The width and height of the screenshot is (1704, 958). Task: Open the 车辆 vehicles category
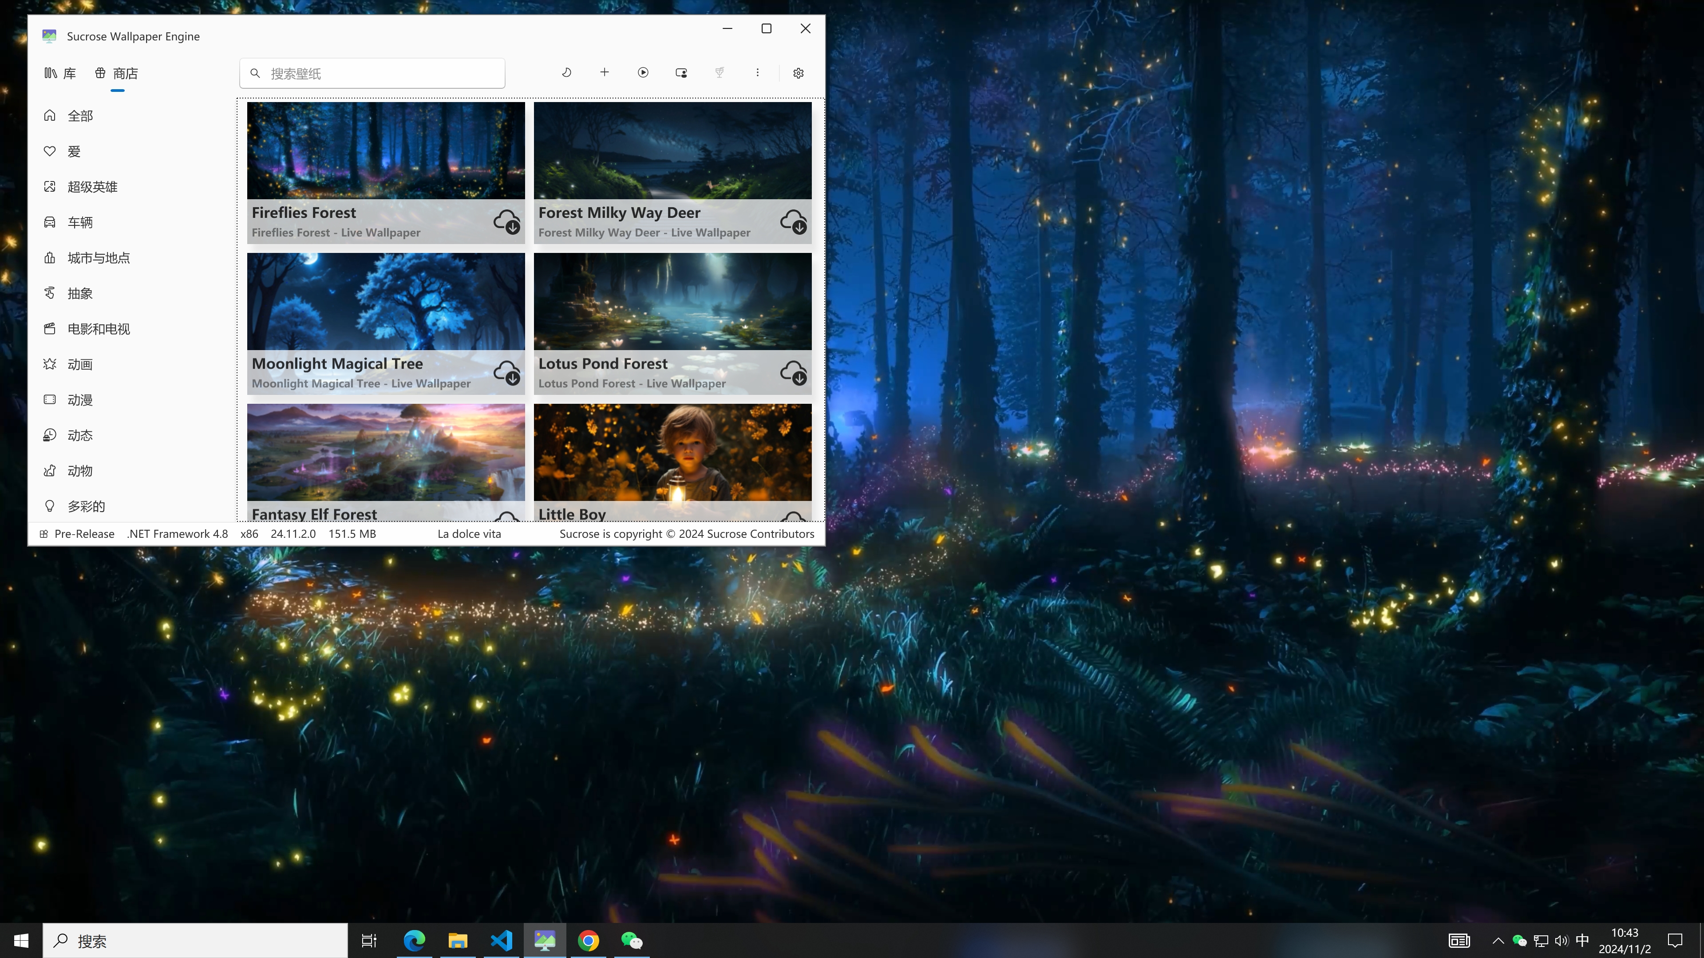[79, 223]
